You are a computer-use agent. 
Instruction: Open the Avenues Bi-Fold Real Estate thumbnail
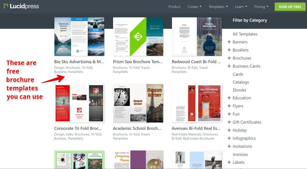pos(197,103)
